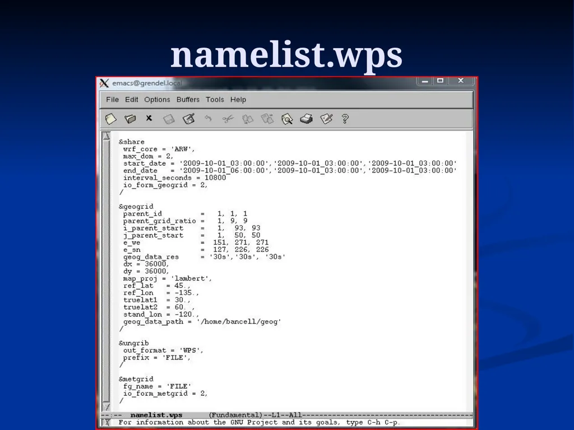Click the scrollbar down arrow
Screen dimensions: 574x430
pyautogui.click(x=106, y=406)
